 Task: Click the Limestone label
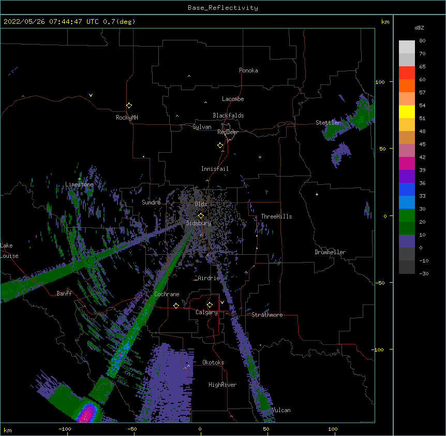point(79,184)
